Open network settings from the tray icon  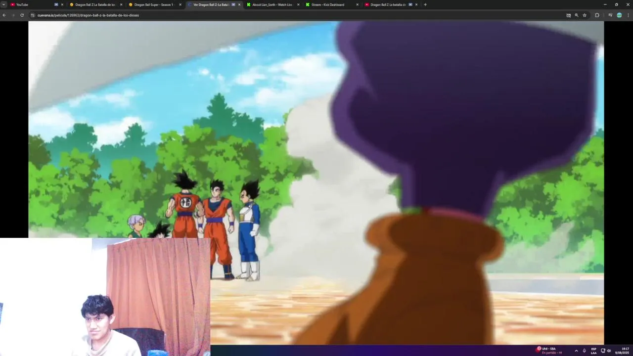[603, 351]
